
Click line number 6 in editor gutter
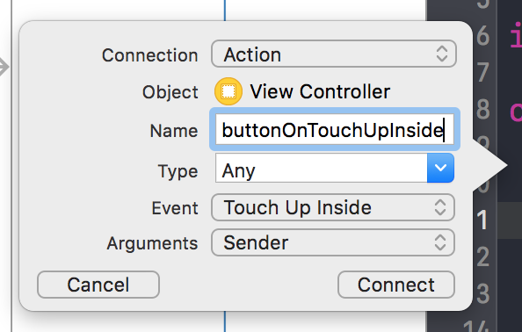click(482, 36)
